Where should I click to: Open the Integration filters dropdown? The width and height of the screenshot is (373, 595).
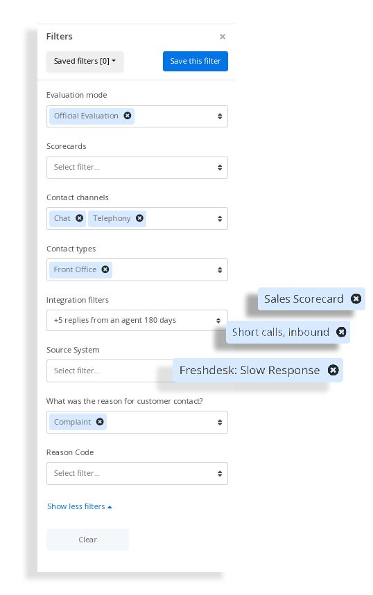pyautogui.click(x=137, y=320)
